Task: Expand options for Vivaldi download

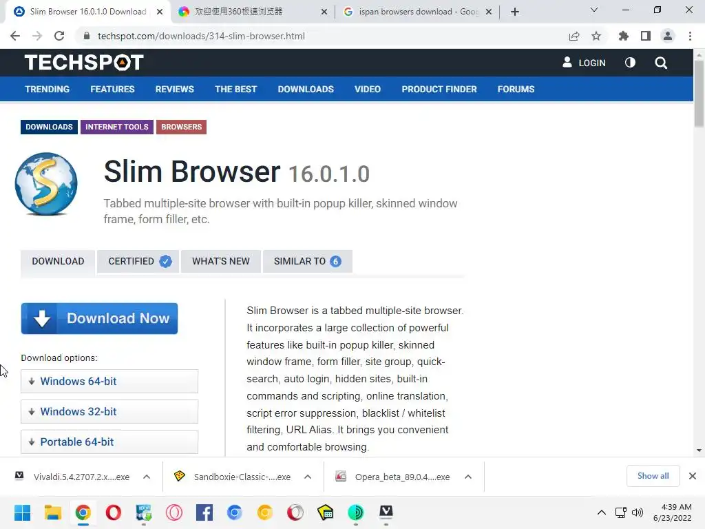Action: pos(147,477)
